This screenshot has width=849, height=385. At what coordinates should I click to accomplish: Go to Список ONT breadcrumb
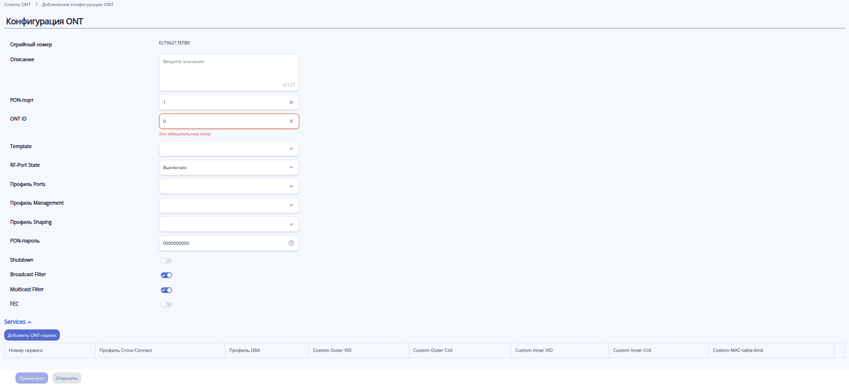pyautogui.click(x=17, y=5)
